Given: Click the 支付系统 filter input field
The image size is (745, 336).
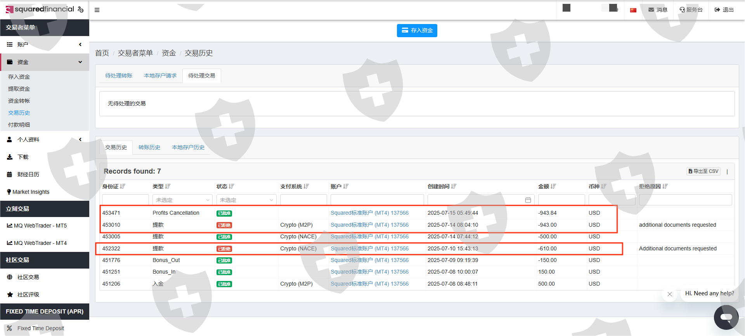Looking at the screenshot, I should tap(303, 200).
